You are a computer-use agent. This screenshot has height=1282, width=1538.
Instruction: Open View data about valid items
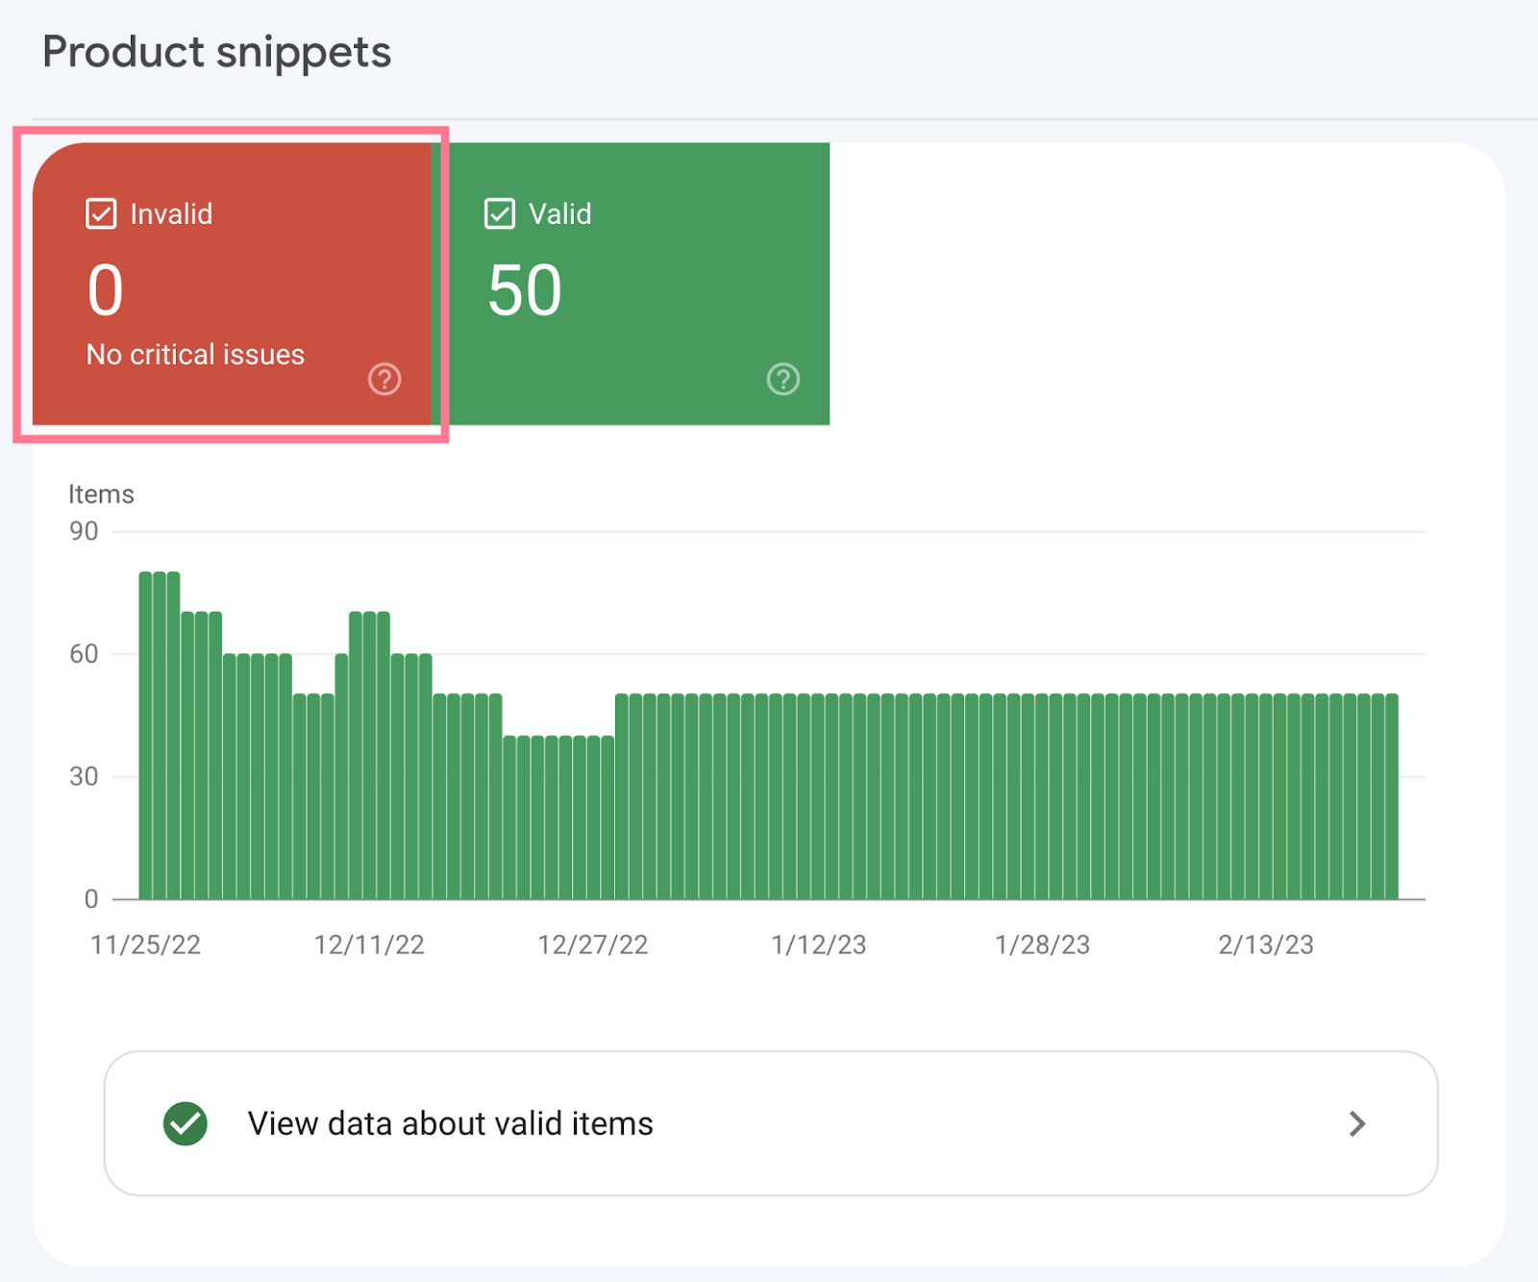click(x=450, y=1123)
